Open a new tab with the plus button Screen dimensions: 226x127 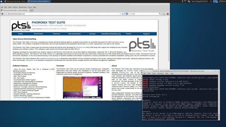coord(32,10)
